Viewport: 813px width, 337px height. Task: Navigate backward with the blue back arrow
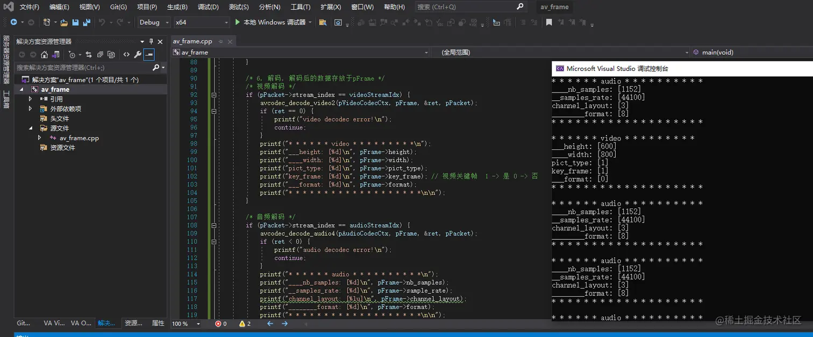coord(13,23)
